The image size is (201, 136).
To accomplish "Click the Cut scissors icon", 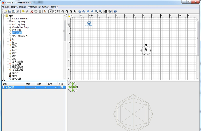I will click(32, 11).
